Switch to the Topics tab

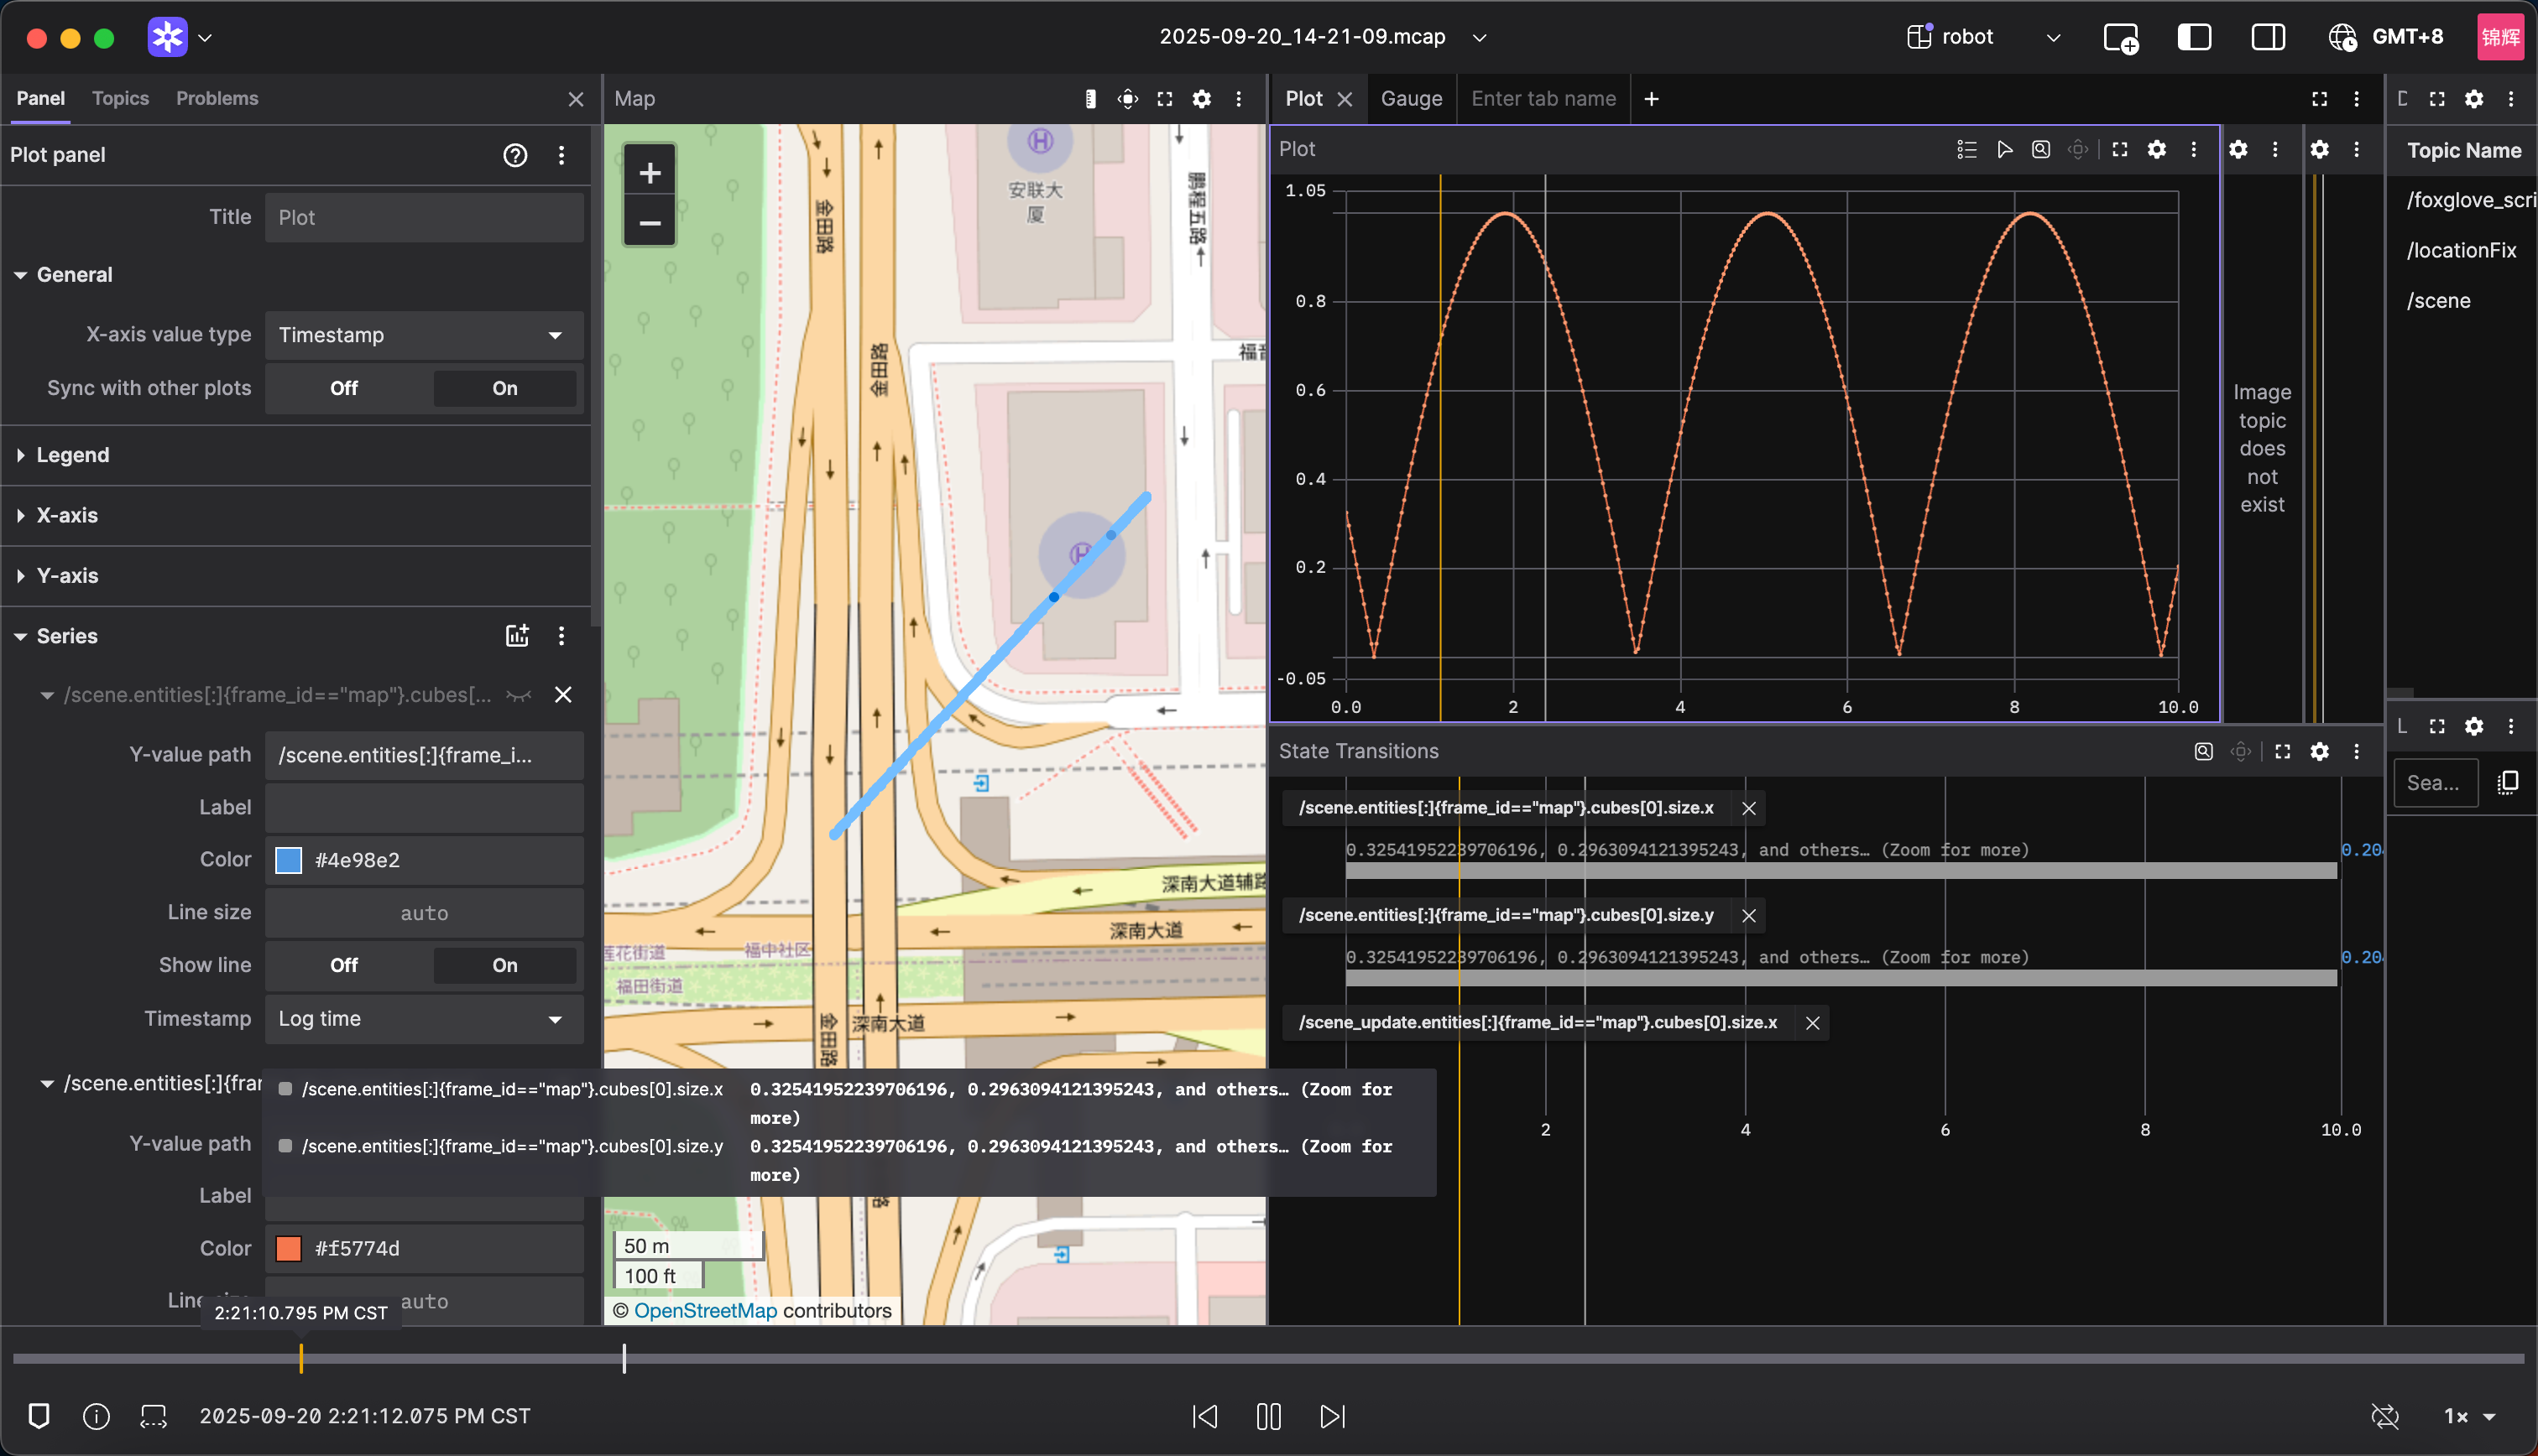tap(120, 99)
